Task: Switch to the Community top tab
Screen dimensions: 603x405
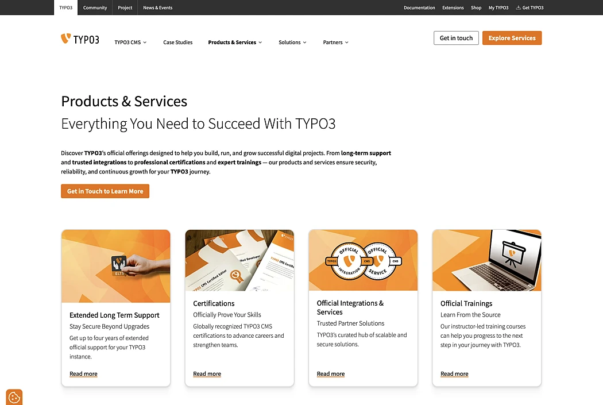Action: (x=95, y=7)
